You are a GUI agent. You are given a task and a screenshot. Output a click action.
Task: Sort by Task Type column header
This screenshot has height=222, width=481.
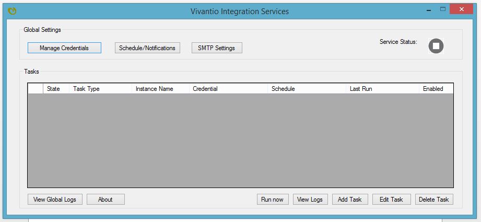[x=101, y=89]
